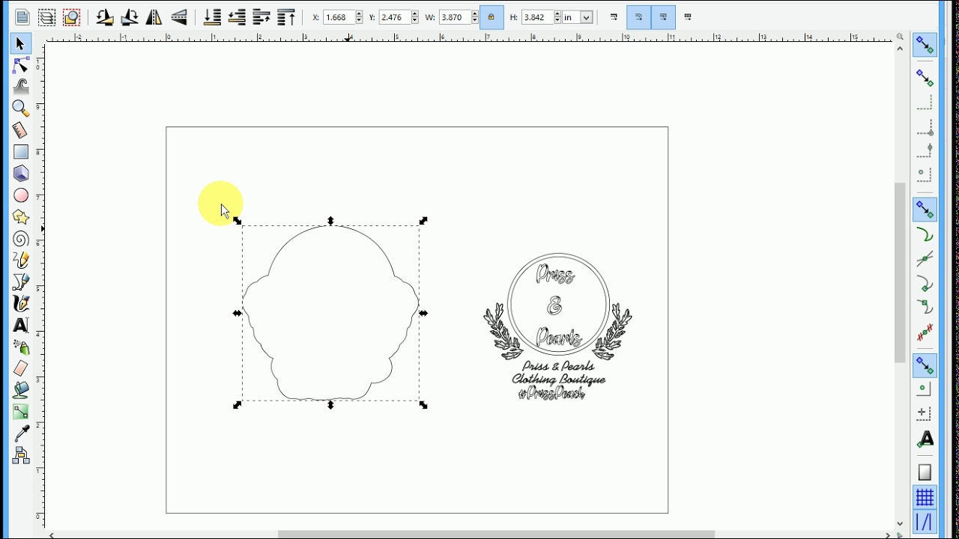Viewport: 959px width, 539px height.
Task: Select the Node edit tool
Action: 21,66
